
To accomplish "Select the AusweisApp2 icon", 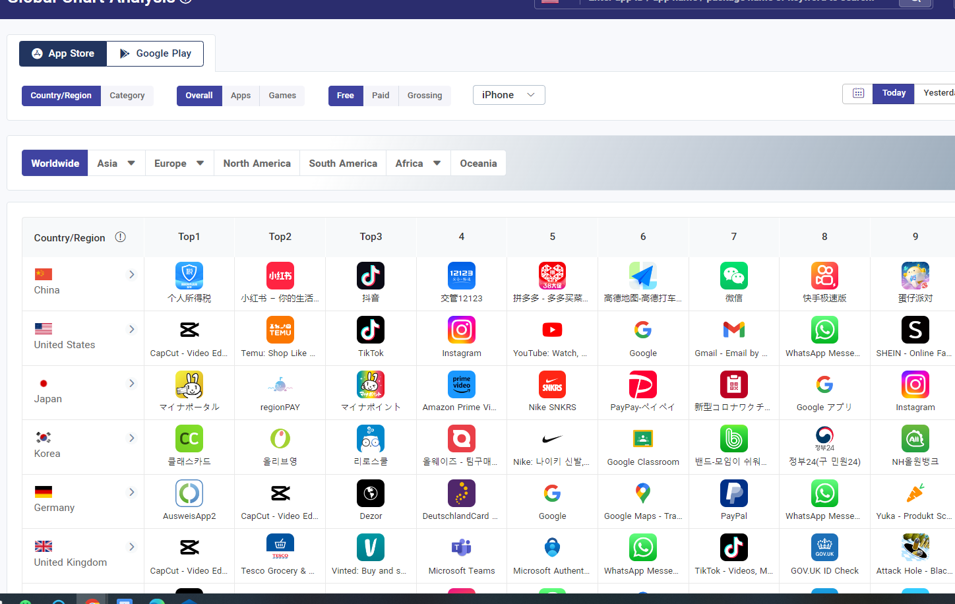I will pos(189,493).
